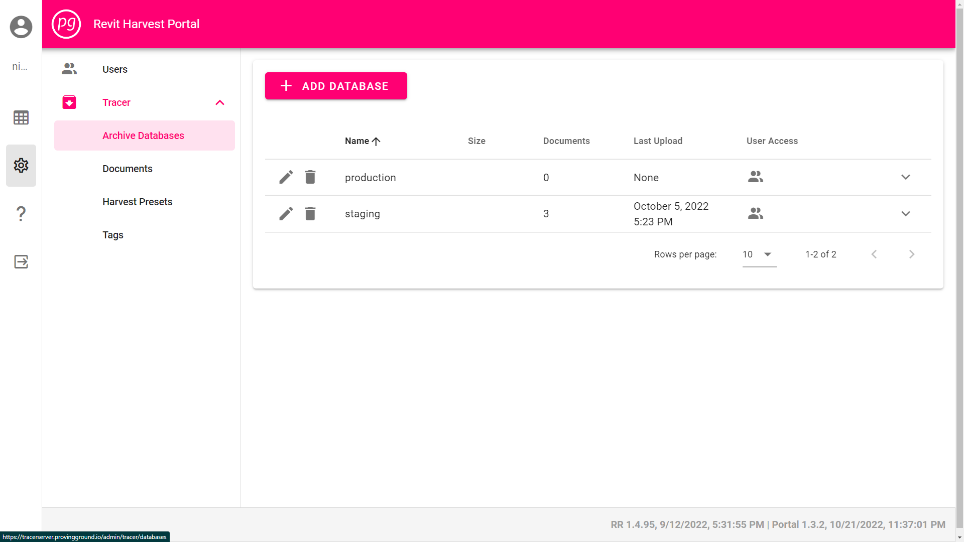
Task: Click the ADD DATABASE button
Action: pyautogui.click(x=335, y=86)
